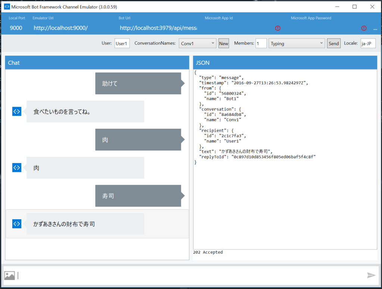
Task: Click bot avatar icon beside 食べたいものを言ってね。
Action: [x=17, y=111]
